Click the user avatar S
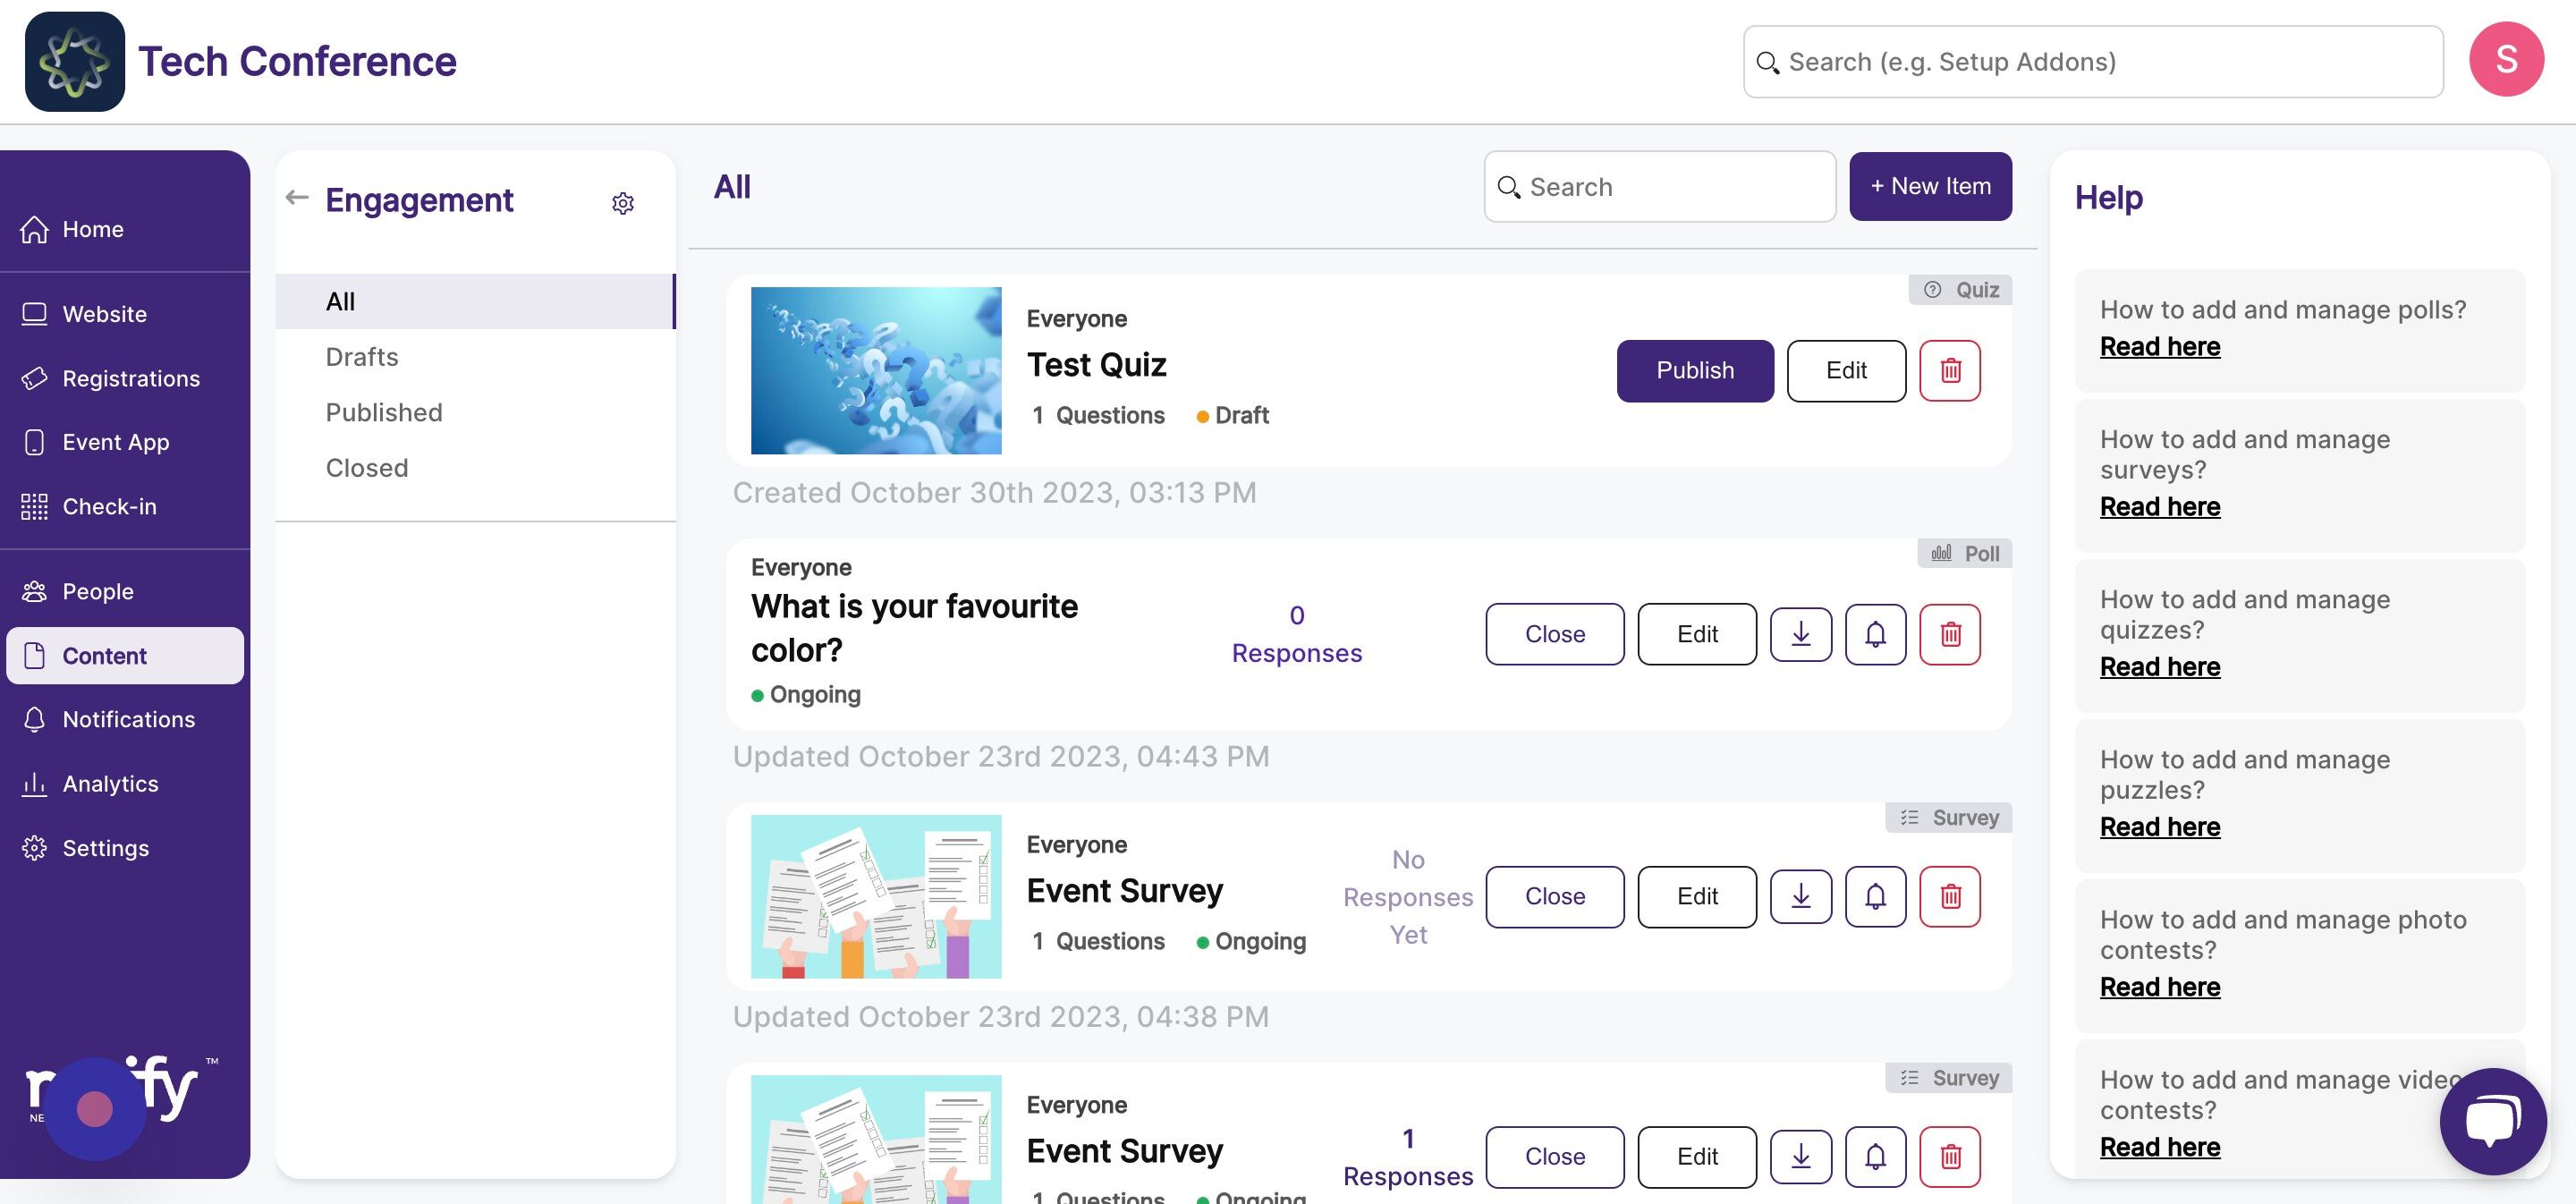 (2506, 60)
